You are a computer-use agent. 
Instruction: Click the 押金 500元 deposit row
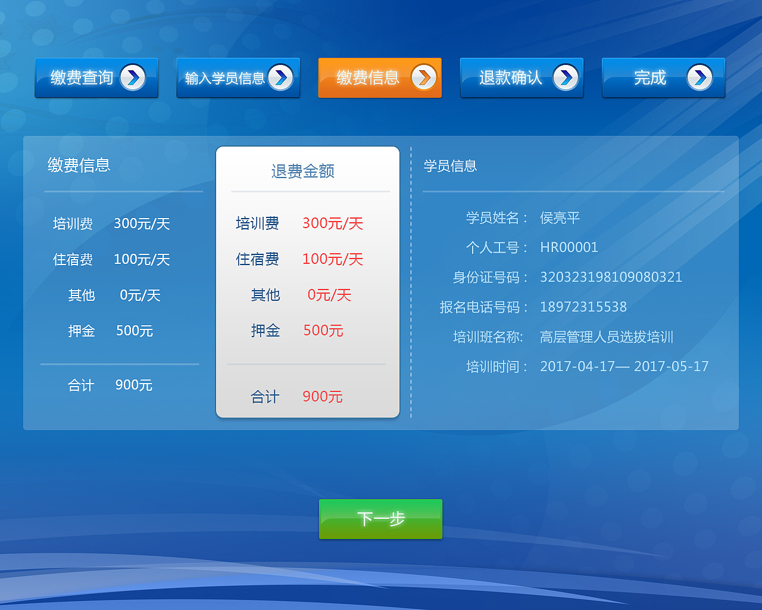coord(299,331)
